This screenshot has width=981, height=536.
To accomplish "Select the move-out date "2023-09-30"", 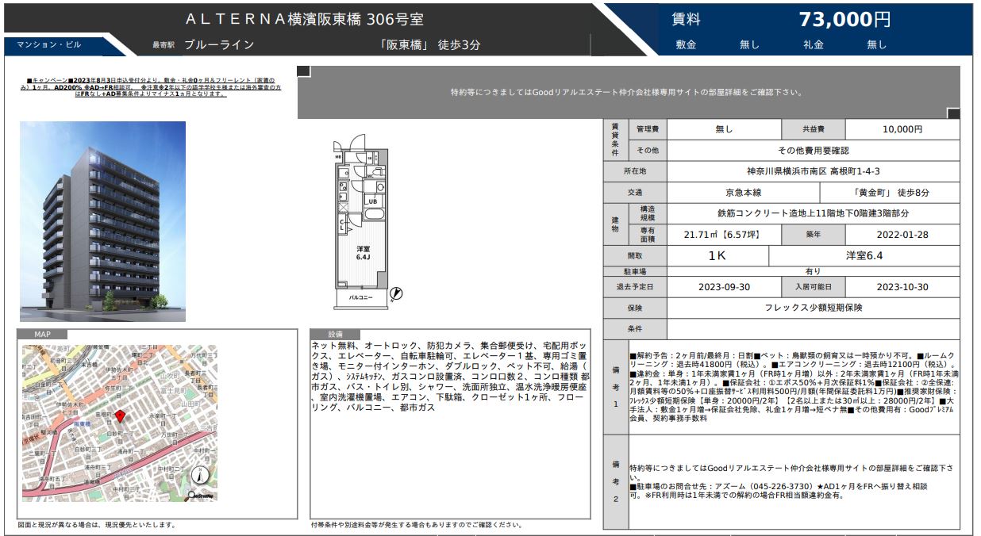I will 724,287.
